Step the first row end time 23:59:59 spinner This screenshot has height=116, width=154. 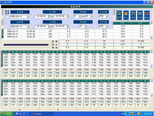tap(68, 16)
